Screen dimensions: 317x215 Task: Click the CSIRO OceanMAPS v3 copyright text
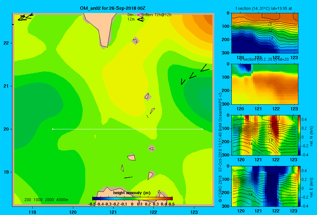220,147
